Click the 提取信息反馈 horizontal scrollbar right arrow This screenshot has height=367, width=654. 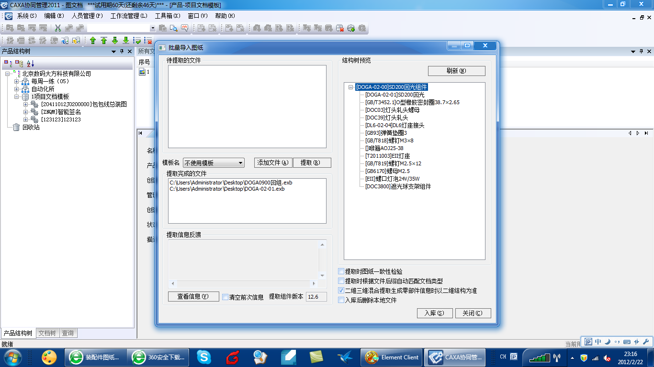[315, 283]
